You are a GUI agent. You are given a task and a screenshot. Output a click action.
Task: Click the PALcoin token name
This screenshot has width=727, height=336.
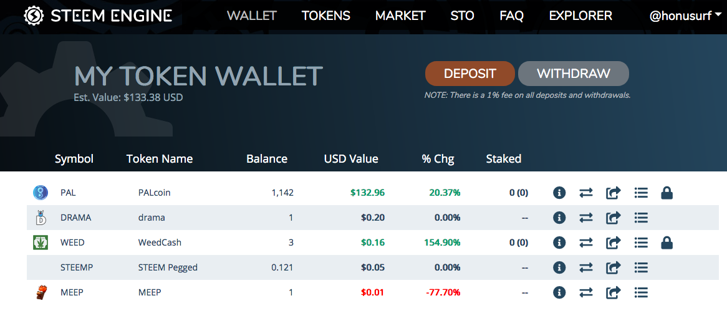point(155,193)
